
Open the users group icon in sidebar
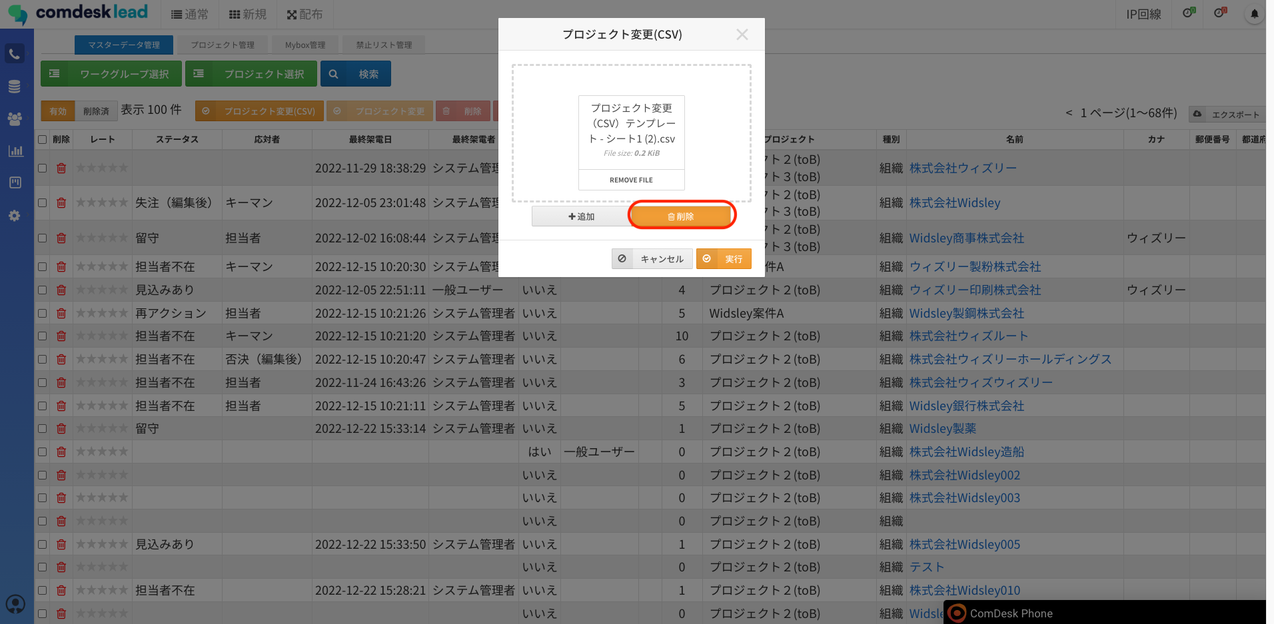coord(15,119)
